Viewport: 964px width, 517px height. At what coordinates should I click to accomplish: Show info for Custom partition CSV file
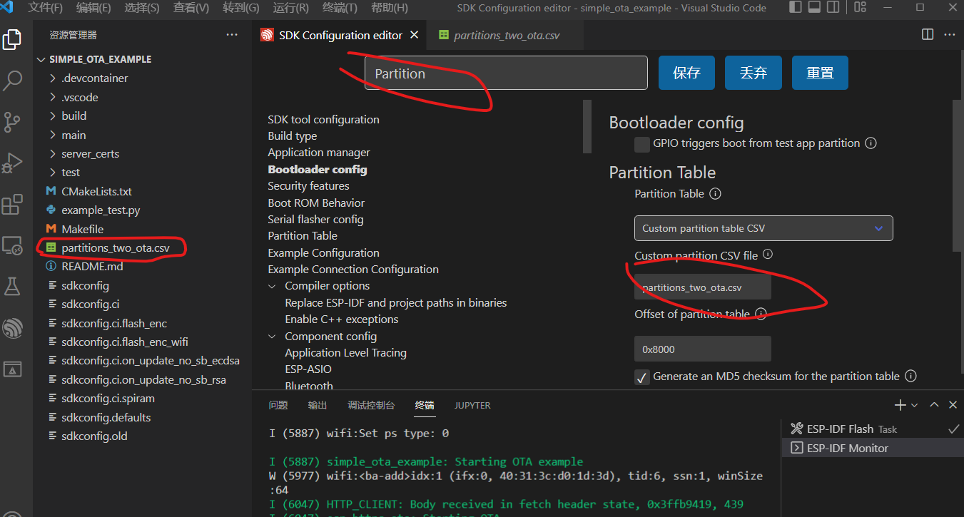(x=768, y=255)
